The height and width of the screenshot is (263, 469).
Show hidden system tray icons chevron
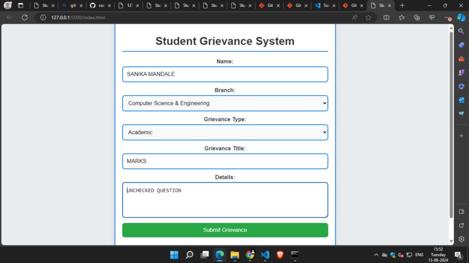coord(376,255)
